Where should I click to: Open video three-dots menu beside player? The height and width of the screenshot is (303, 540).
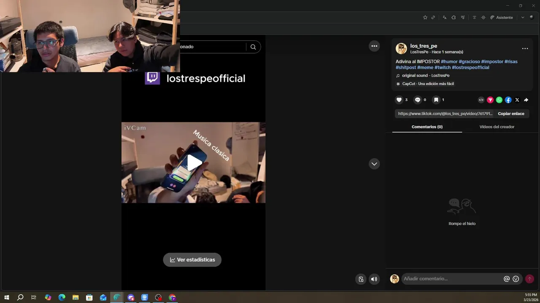coord(374,46)
